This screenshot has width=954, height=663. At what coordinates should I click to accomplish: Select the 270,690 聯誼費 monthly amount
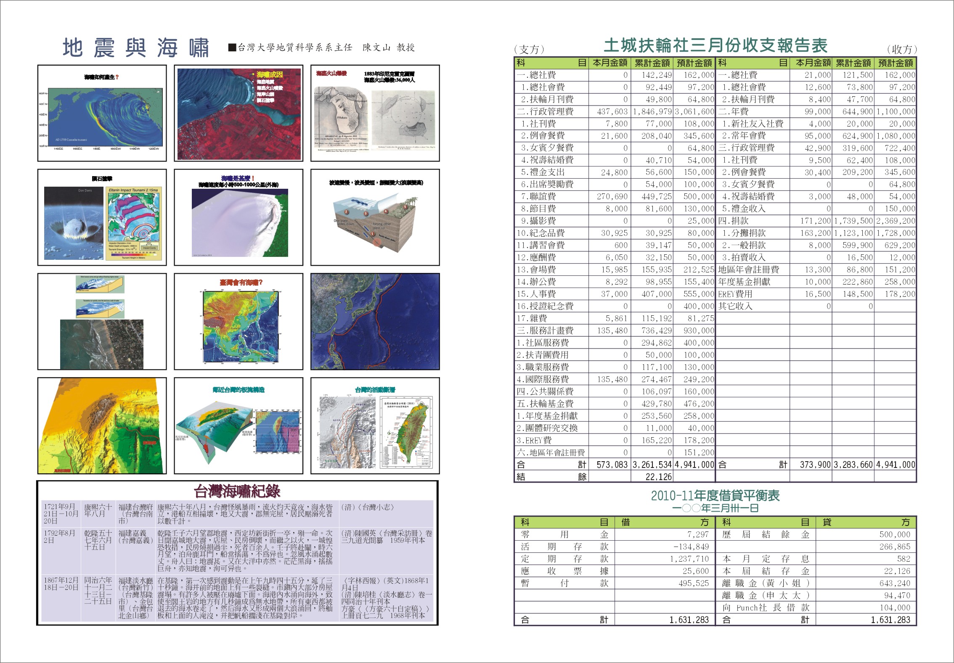coord(612,196)
